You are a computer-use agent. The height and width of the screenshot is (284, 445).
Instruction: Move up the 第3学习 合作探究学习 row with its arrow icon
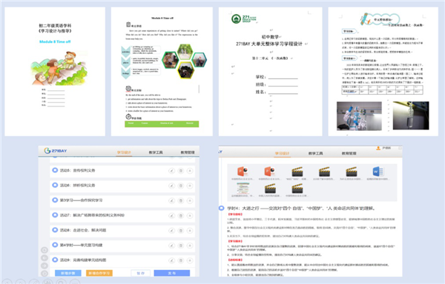(190, 201)
